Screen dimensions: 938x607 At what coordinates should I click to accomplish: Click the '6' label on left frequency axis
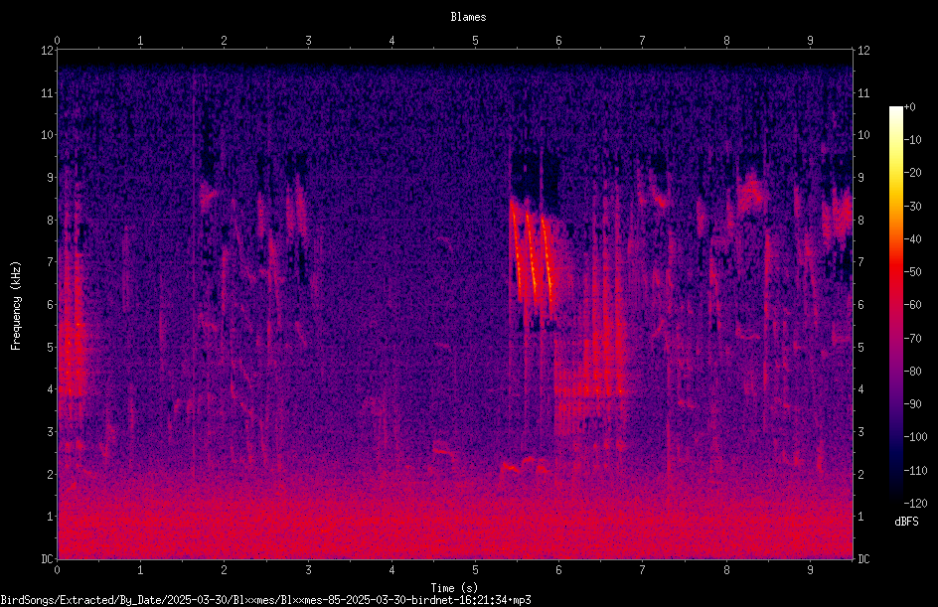point(51,305)
